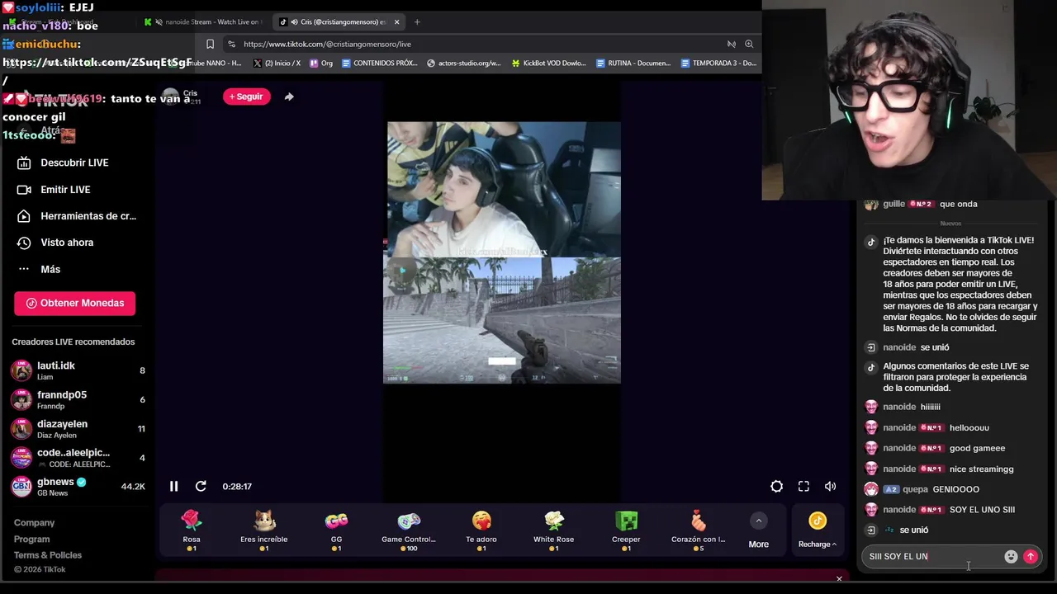Open the (2) Inicio / X bookmark
1057x594 pixels.
click(277, 63)
